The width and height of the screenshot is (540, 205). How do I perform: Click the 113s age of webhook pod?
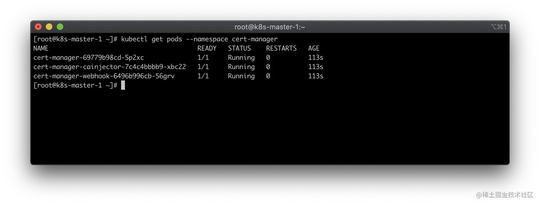[316, 76]
